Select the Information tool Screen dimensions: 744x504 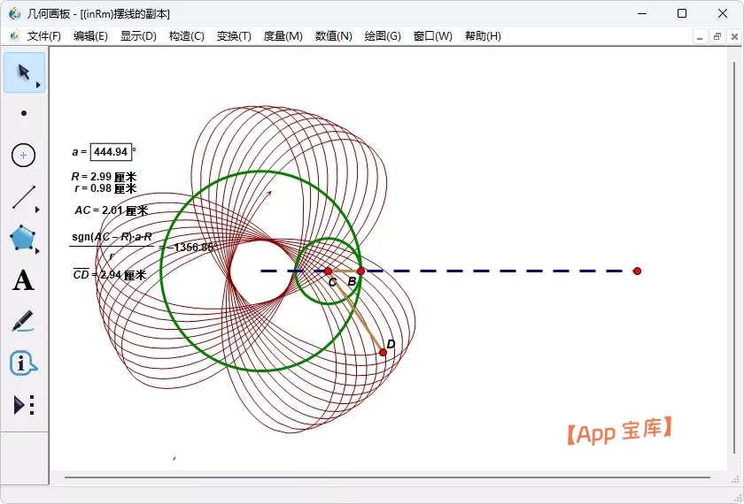coord(22,363)
